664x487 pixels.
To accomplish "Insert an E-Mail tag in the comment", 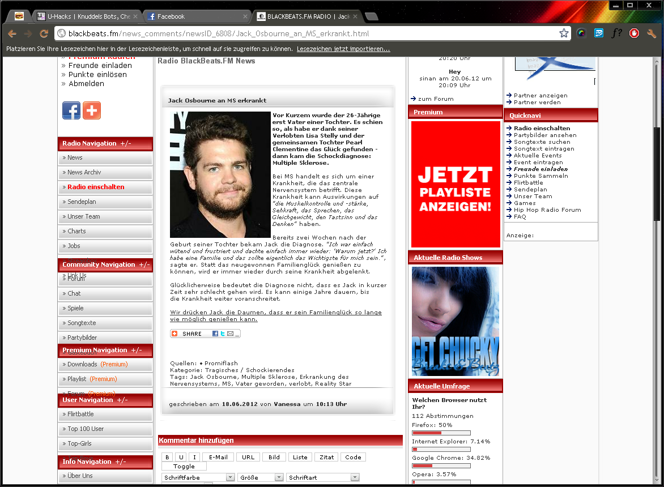I will tap(218, 457).
